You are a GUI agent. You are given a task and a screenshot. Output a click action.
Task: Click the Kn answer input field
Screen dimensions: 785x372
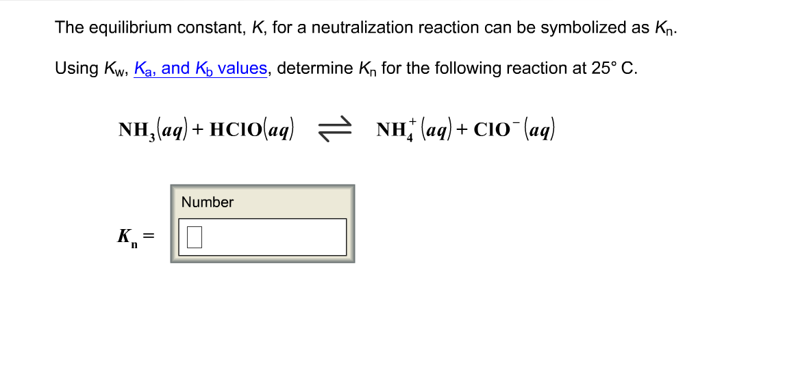click(x=262, y=237)
